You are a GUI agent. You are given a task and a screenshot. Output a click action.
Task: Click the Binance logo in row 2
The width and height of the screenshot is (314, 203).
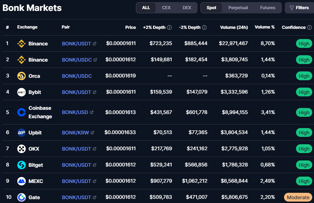point(22,60)
